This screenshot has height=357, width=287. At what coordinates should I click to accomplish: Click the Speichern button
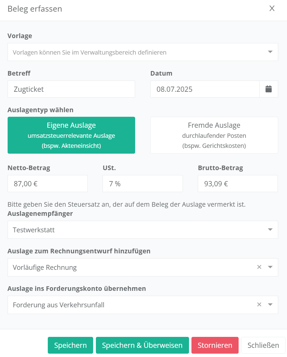tap(70, 345)
